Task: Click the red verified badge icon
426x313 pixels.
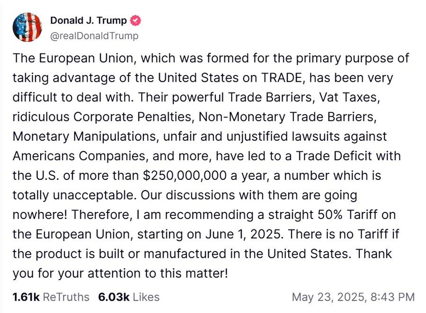Action: [x=135, y=21]
